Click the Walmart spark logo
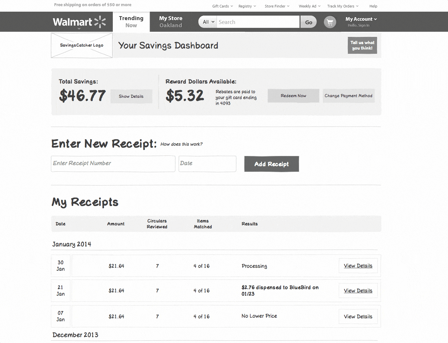Screen dimensions: 448x343 click(100, 22)
